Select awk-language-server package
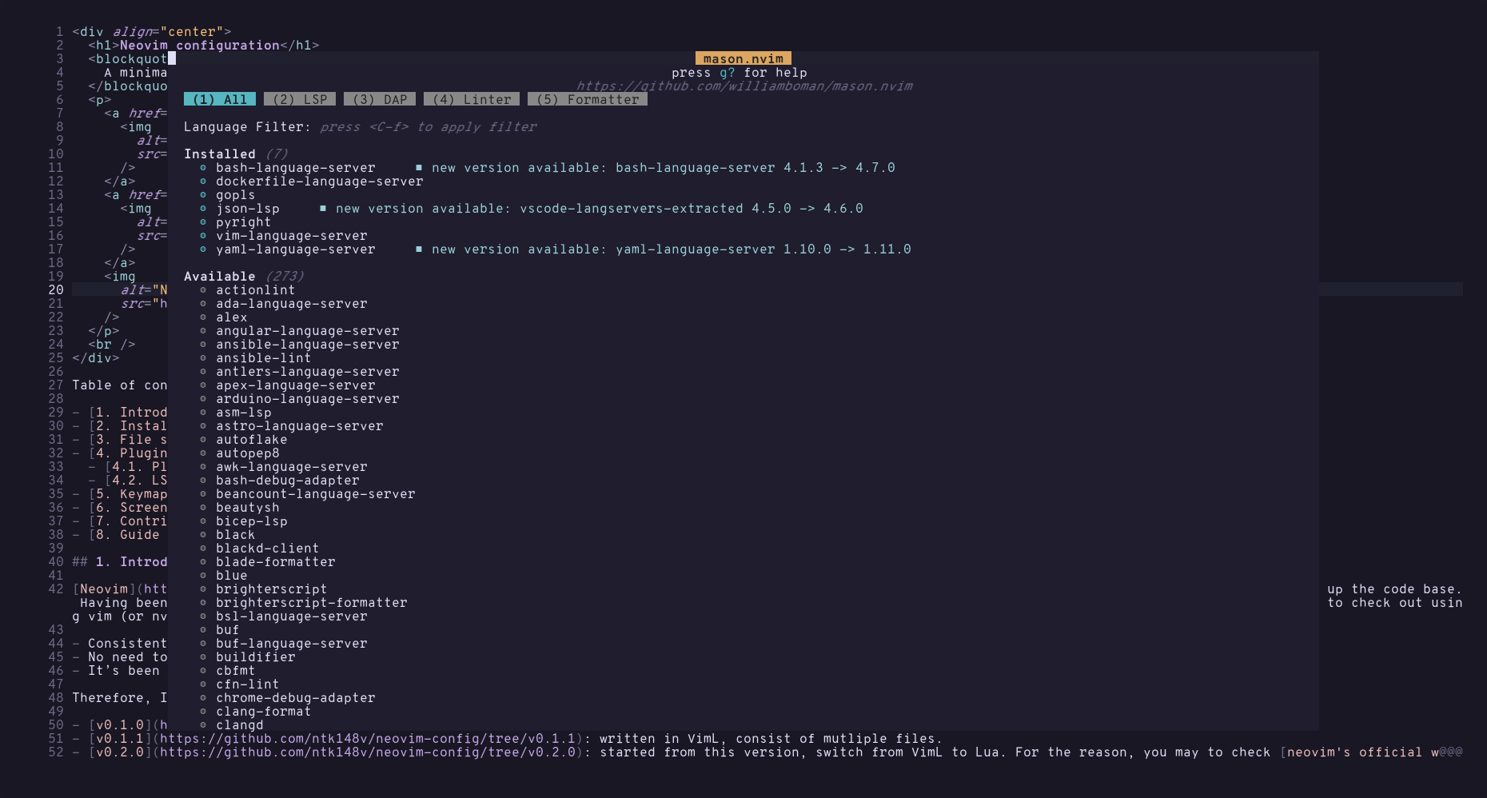Viewport: 1487px width, 798px height. (292, 466)
